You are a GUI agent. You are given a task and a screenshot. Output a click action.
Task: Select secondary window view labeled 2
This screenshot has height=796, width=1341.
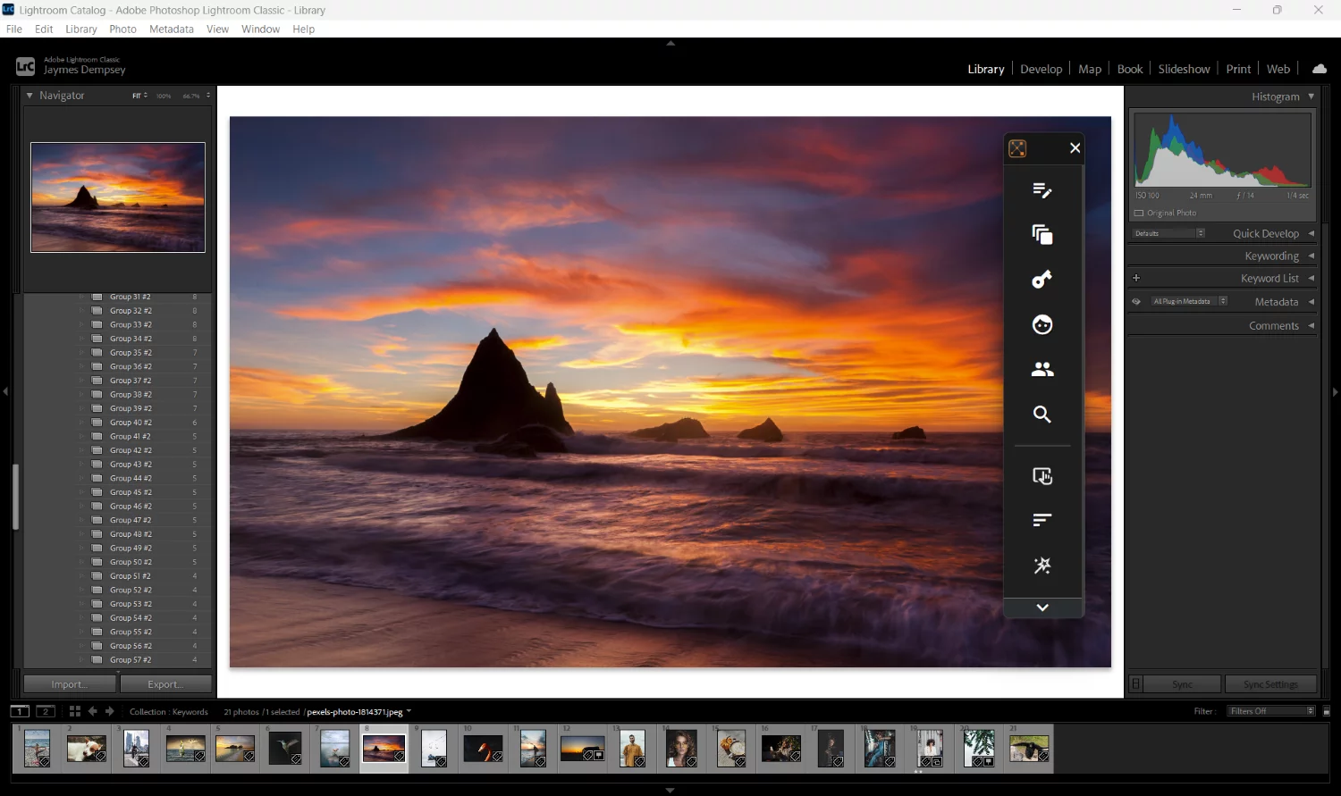click(x=45, y=711)
